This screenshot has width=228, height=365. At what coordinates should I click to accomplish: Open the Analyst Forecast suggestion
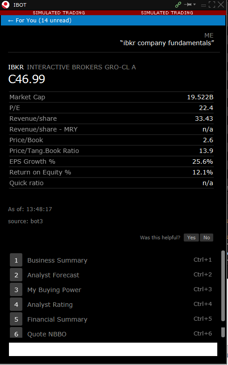(111, 275)
